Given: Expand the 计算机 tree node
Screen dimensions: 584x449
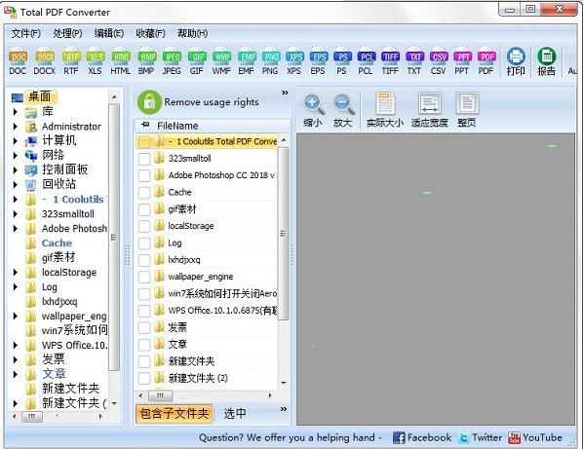Looking at the screenshot, I should [x=16, y=140].
